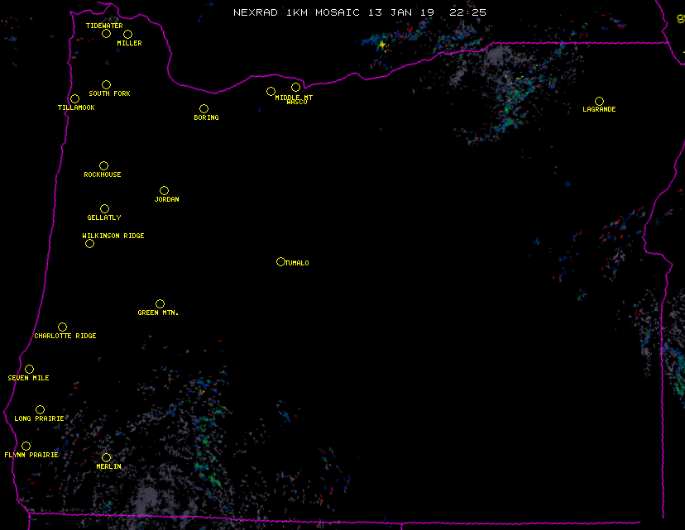Click the Long Prairie station circle
The height and width of the screenshot is (530, 685).
pos(40,409)
